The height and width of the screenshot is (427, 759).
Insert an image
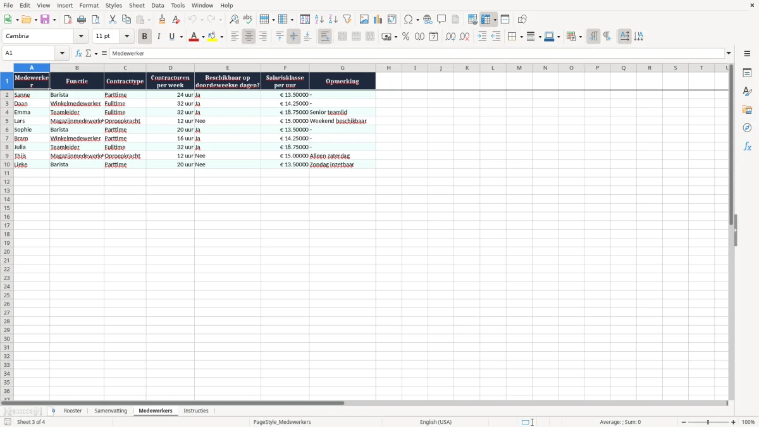364,20
